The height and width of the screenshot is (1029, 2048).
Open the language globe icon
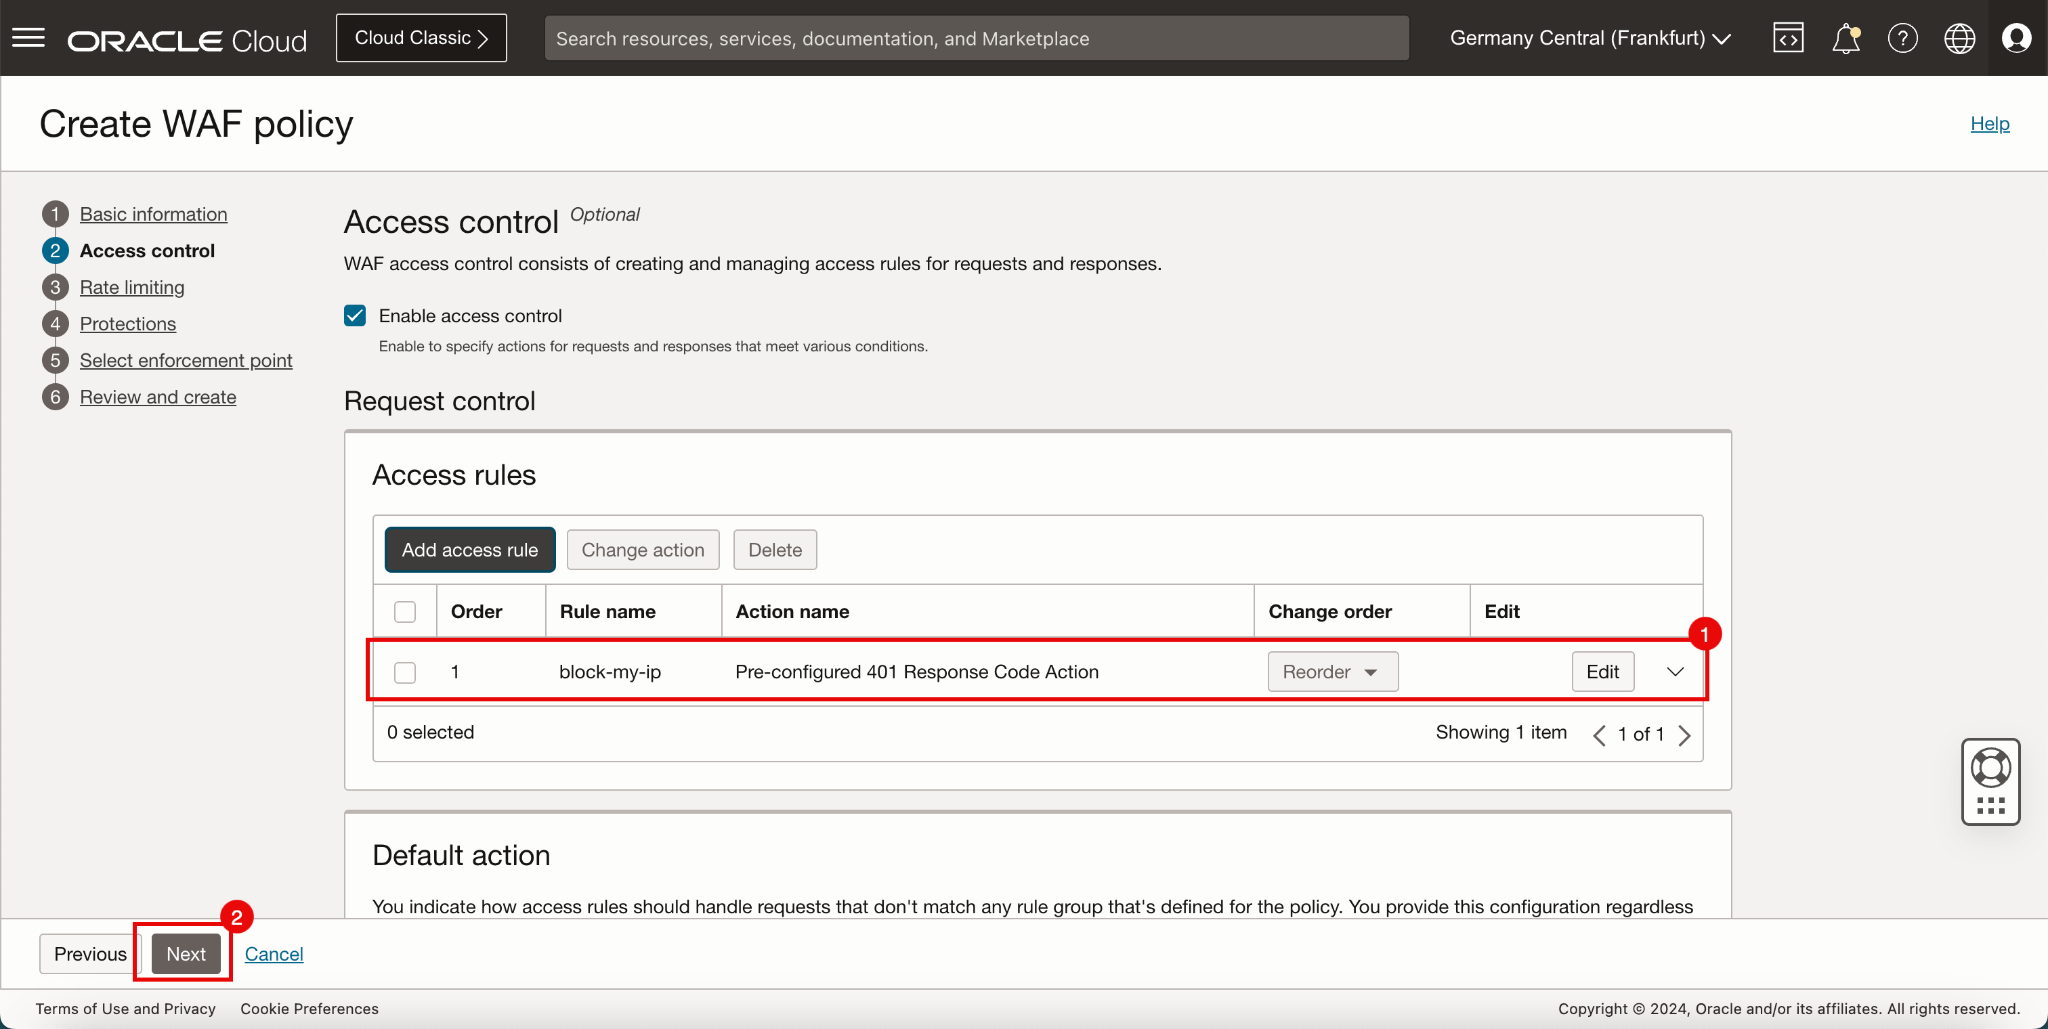(x=1959, y=38)
